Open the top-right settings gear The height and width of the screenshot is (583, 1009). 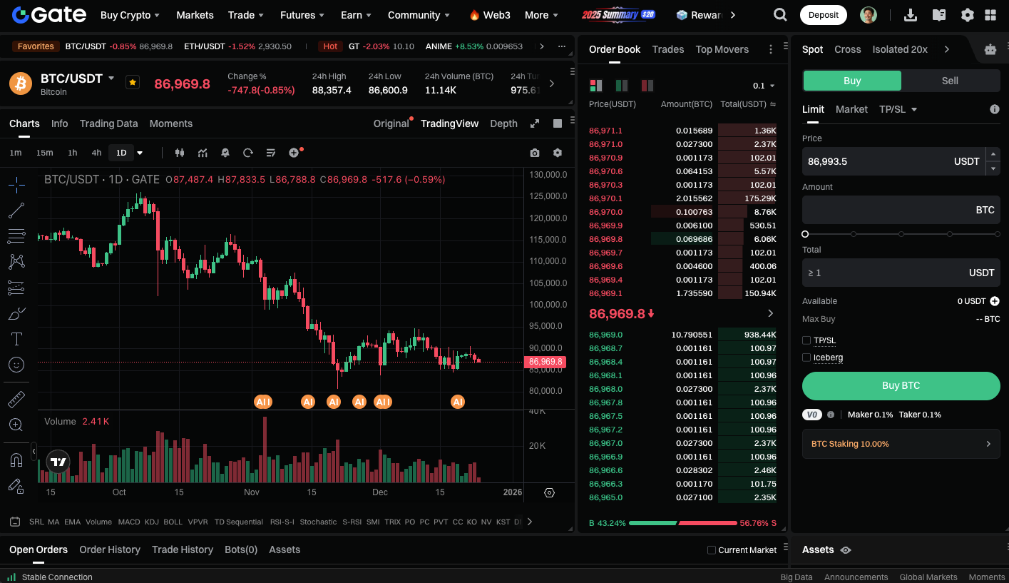968,15
